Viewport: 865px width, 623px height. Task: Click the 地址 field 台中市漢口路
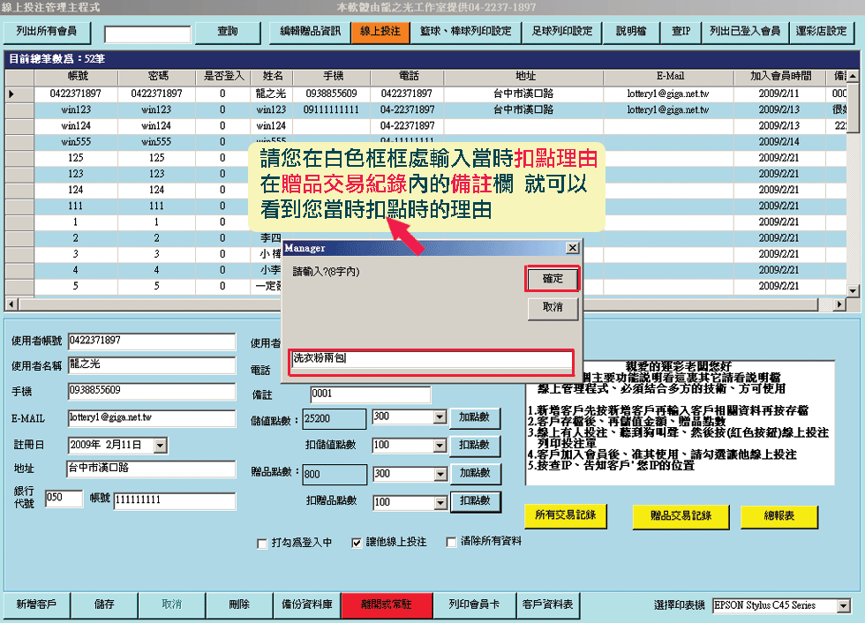coord(151,469)
